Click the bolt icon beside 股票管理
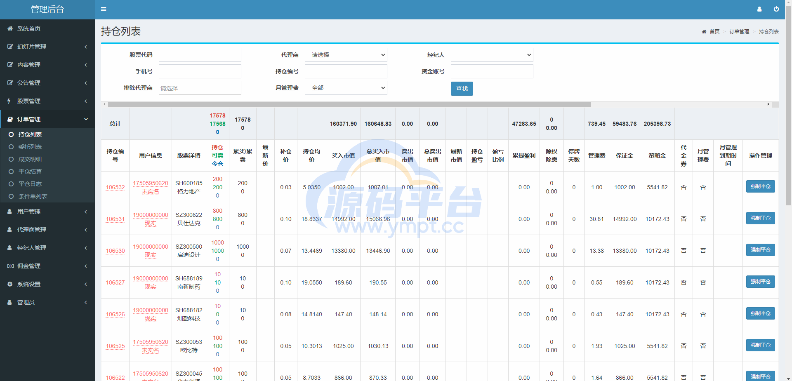Image resolution: width=792 pixels, height=381 pixels. coord(9,101)
